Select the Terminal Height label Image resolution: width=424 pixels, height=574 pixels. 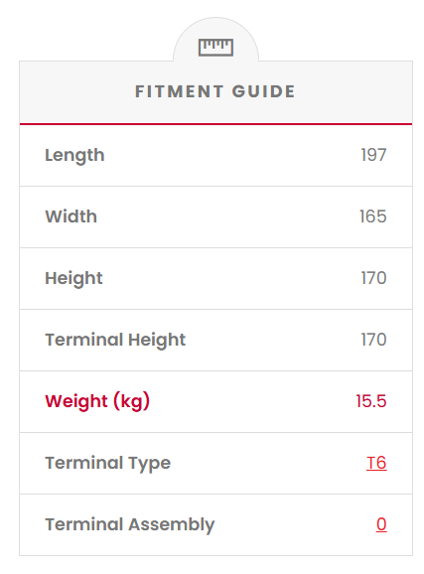pyautogui.click(x=115, y=340)
